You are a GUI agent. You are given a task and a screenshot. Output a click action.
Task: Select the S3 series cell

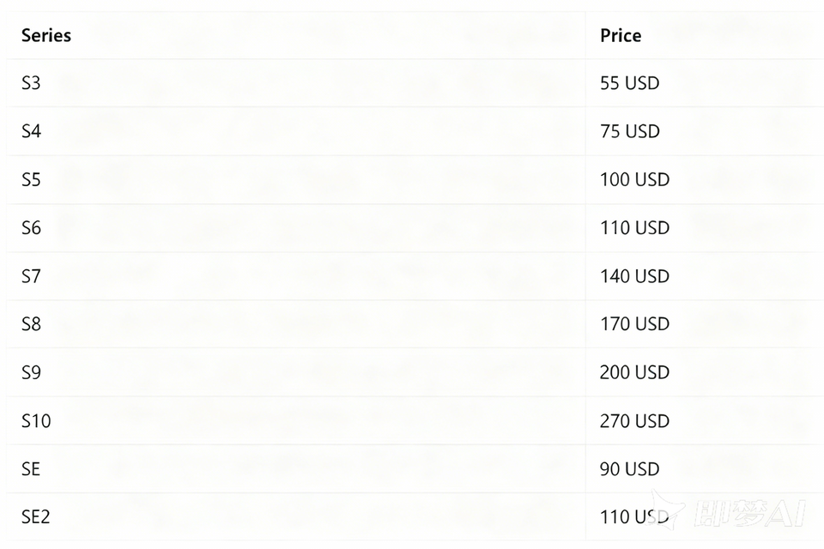31,83
